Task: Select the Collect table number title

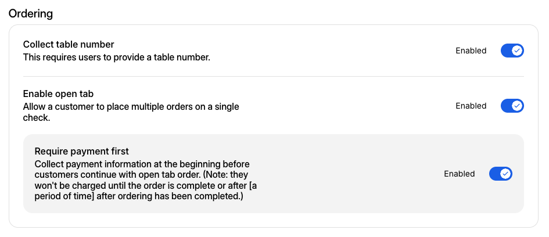Action: (69, 44)
